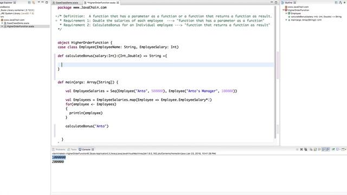The height and width of the screenshot is (195, 347).
Task: Open the Display Selected Console dropdown
Action: [x=340, y=149]
